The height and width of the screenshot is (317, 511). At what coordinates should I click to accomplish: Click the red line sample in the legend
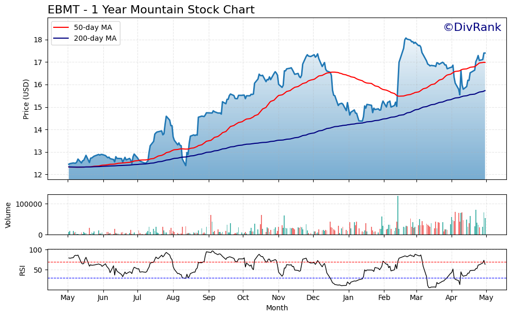(61, 28)
